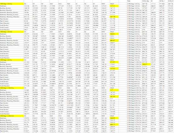The image size is (174, 133).
Task: Click CHN-Step 4-180-CLc in Path column
Action: pos(134,92)
